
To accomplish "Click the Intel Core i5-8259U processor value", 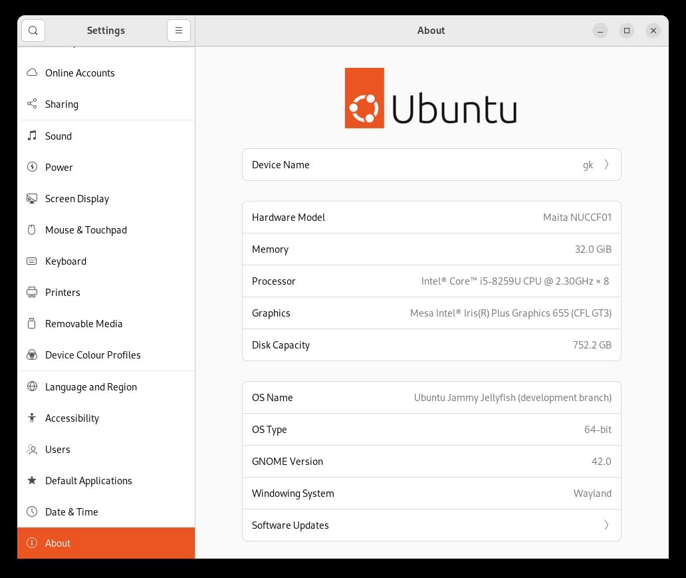I will 515,281.
